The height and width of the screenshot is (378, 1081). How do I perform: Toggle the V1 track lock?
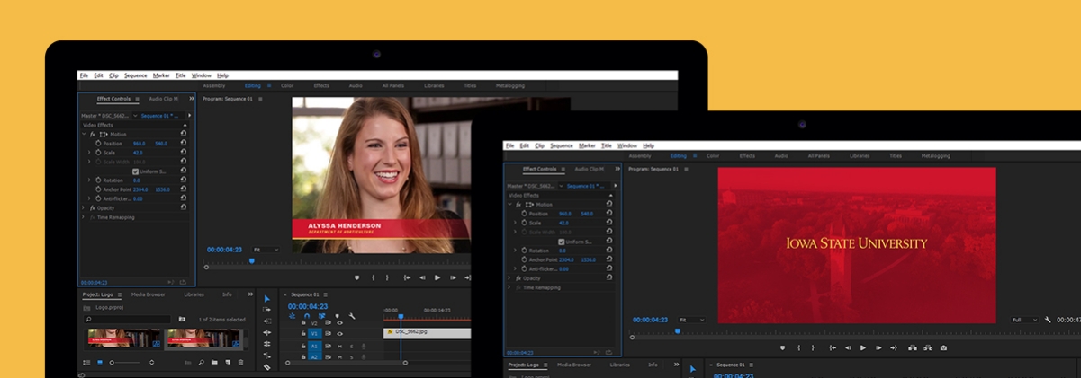tap(303, 334)
